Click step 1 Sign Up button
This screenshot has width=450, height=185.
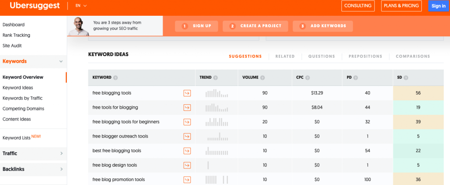click(196, 26)
